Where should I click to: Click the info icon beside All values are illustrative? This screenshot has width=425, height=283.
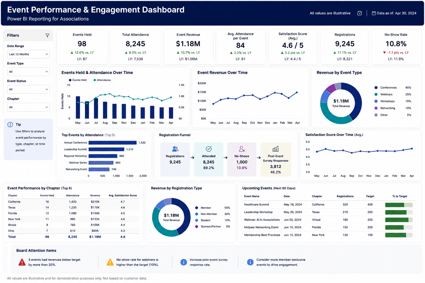[359, 13]
